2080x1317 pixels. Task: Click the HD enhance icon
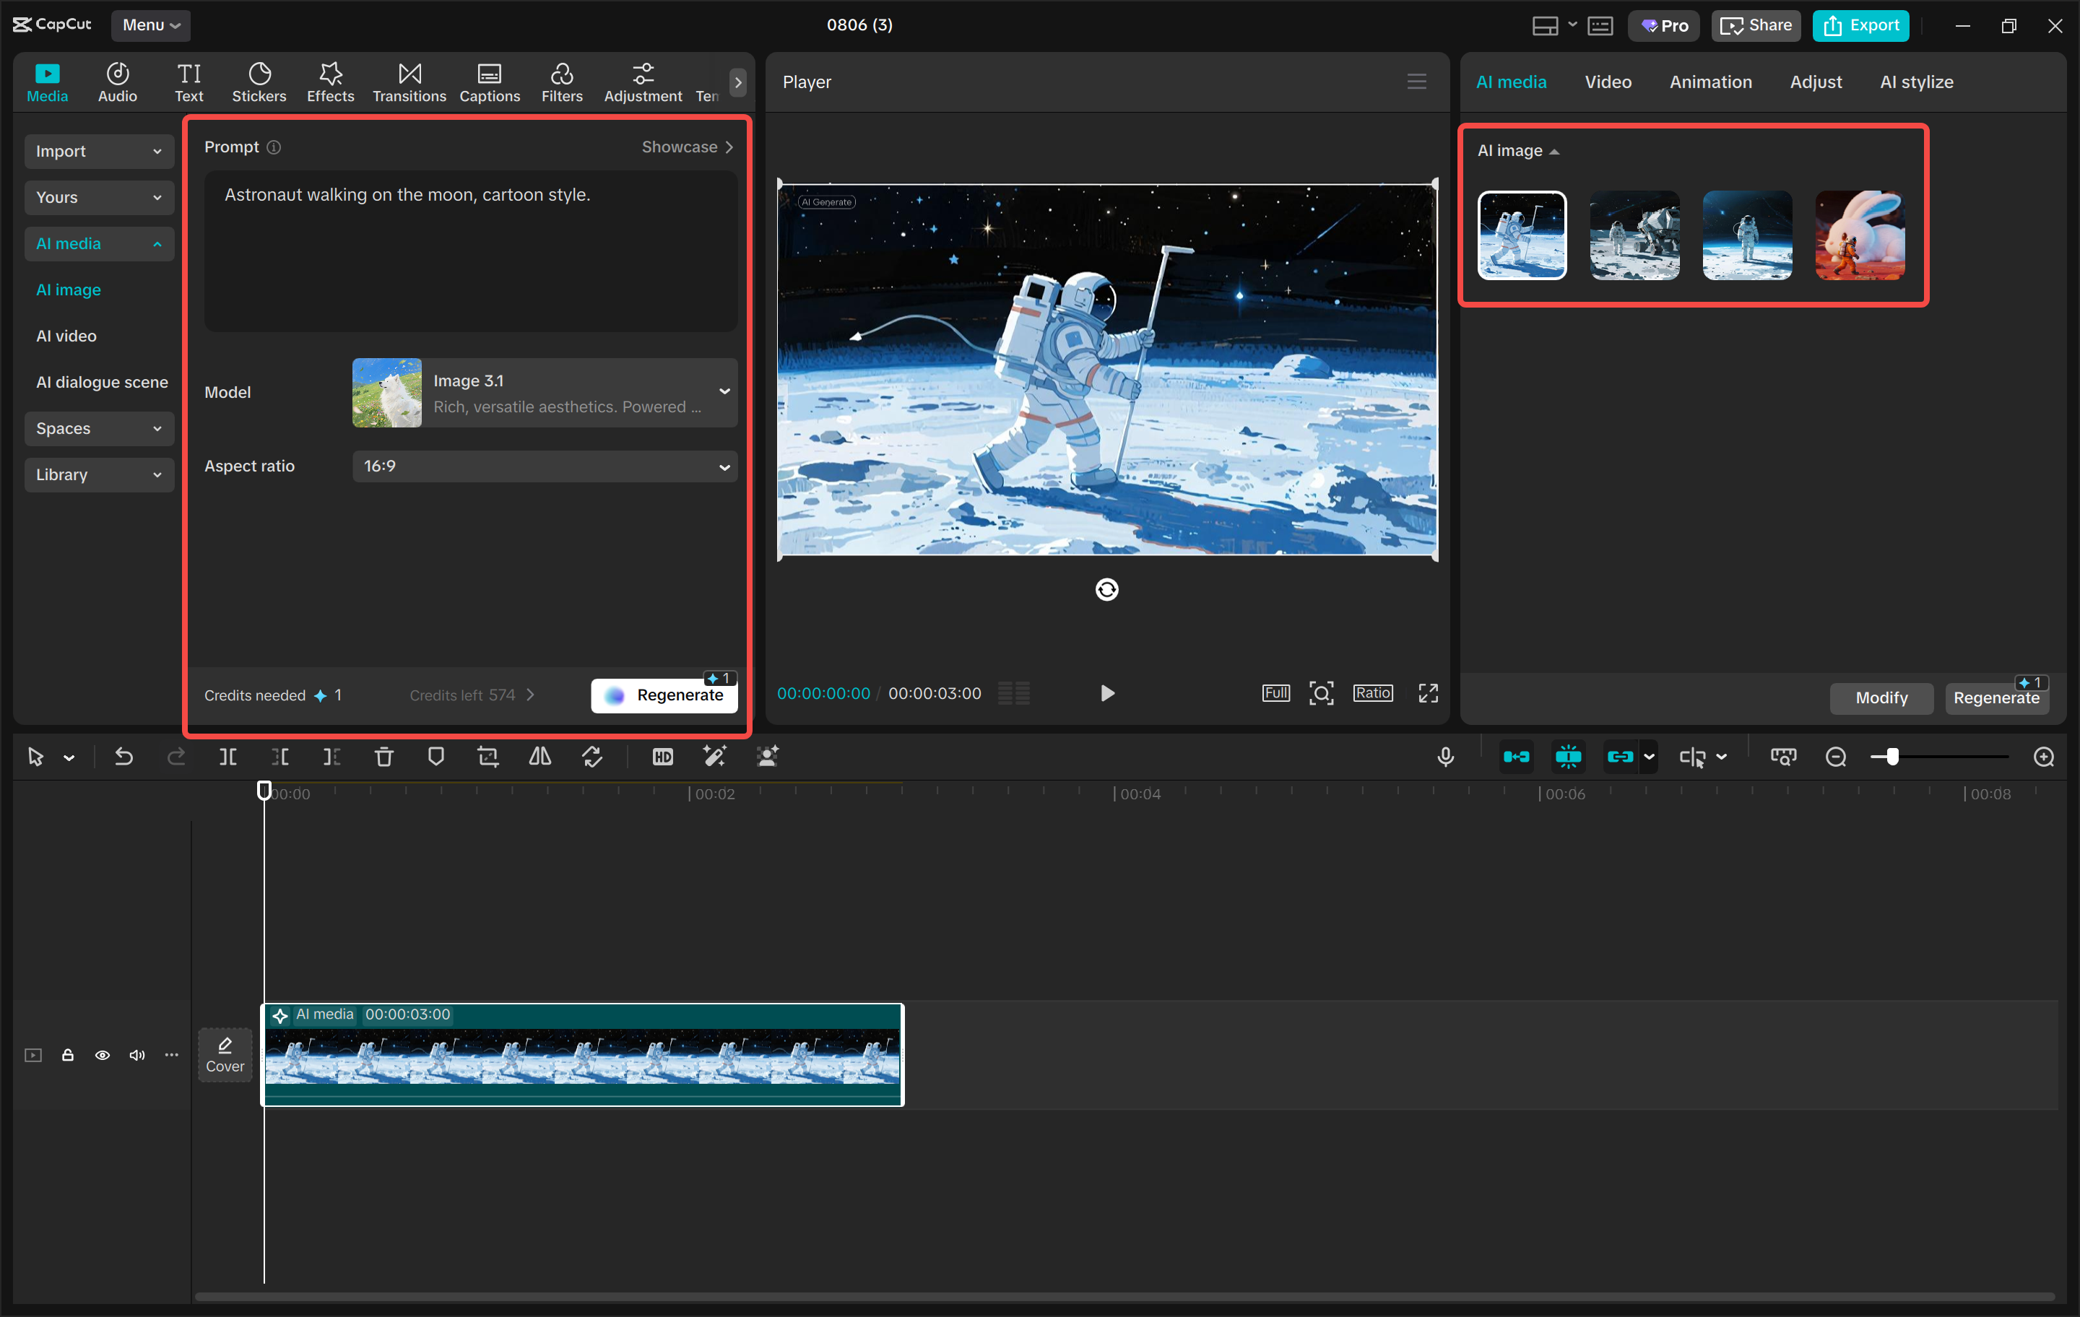pyautogui.click(x=662, y=757)
